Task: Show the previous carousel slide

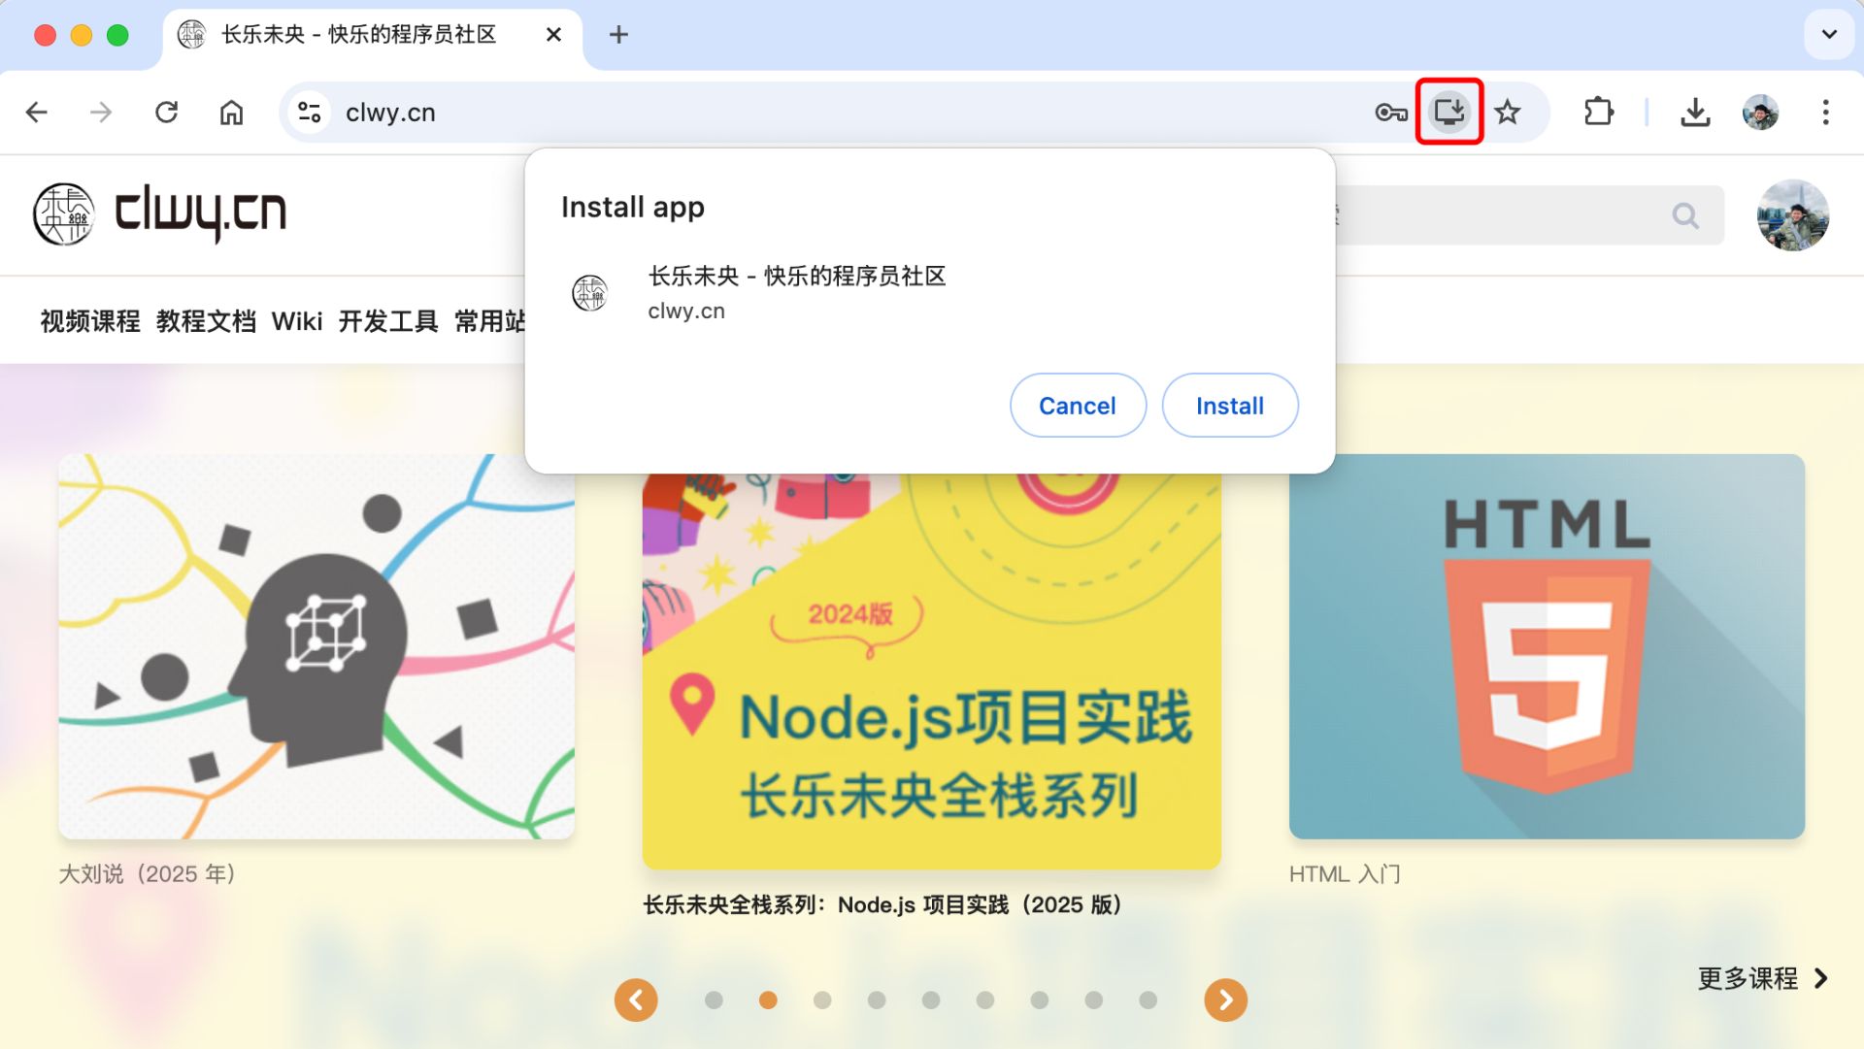Action: pyautogui.click(x=636, y=1000)
